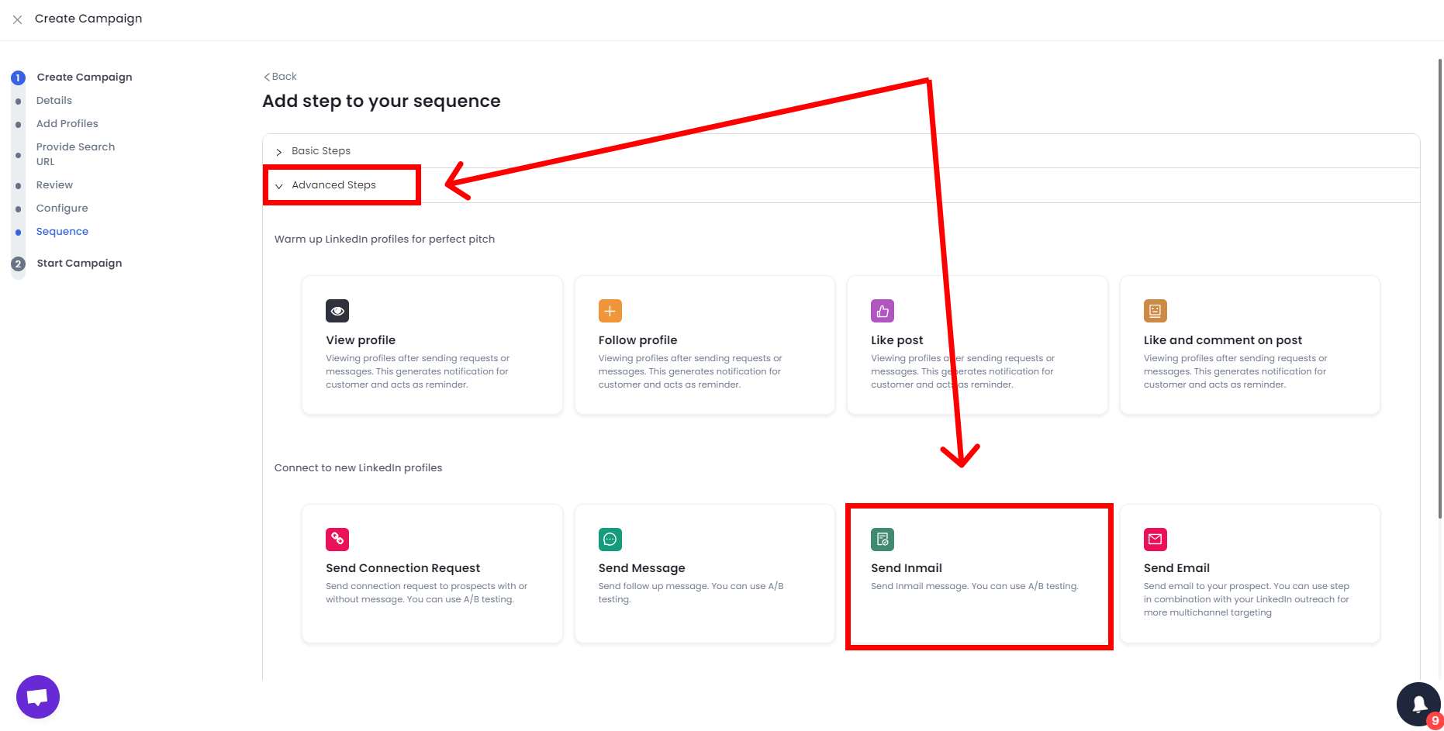Click the Back link
Viewport: 1444px width, 731px height.
(282, 76)
